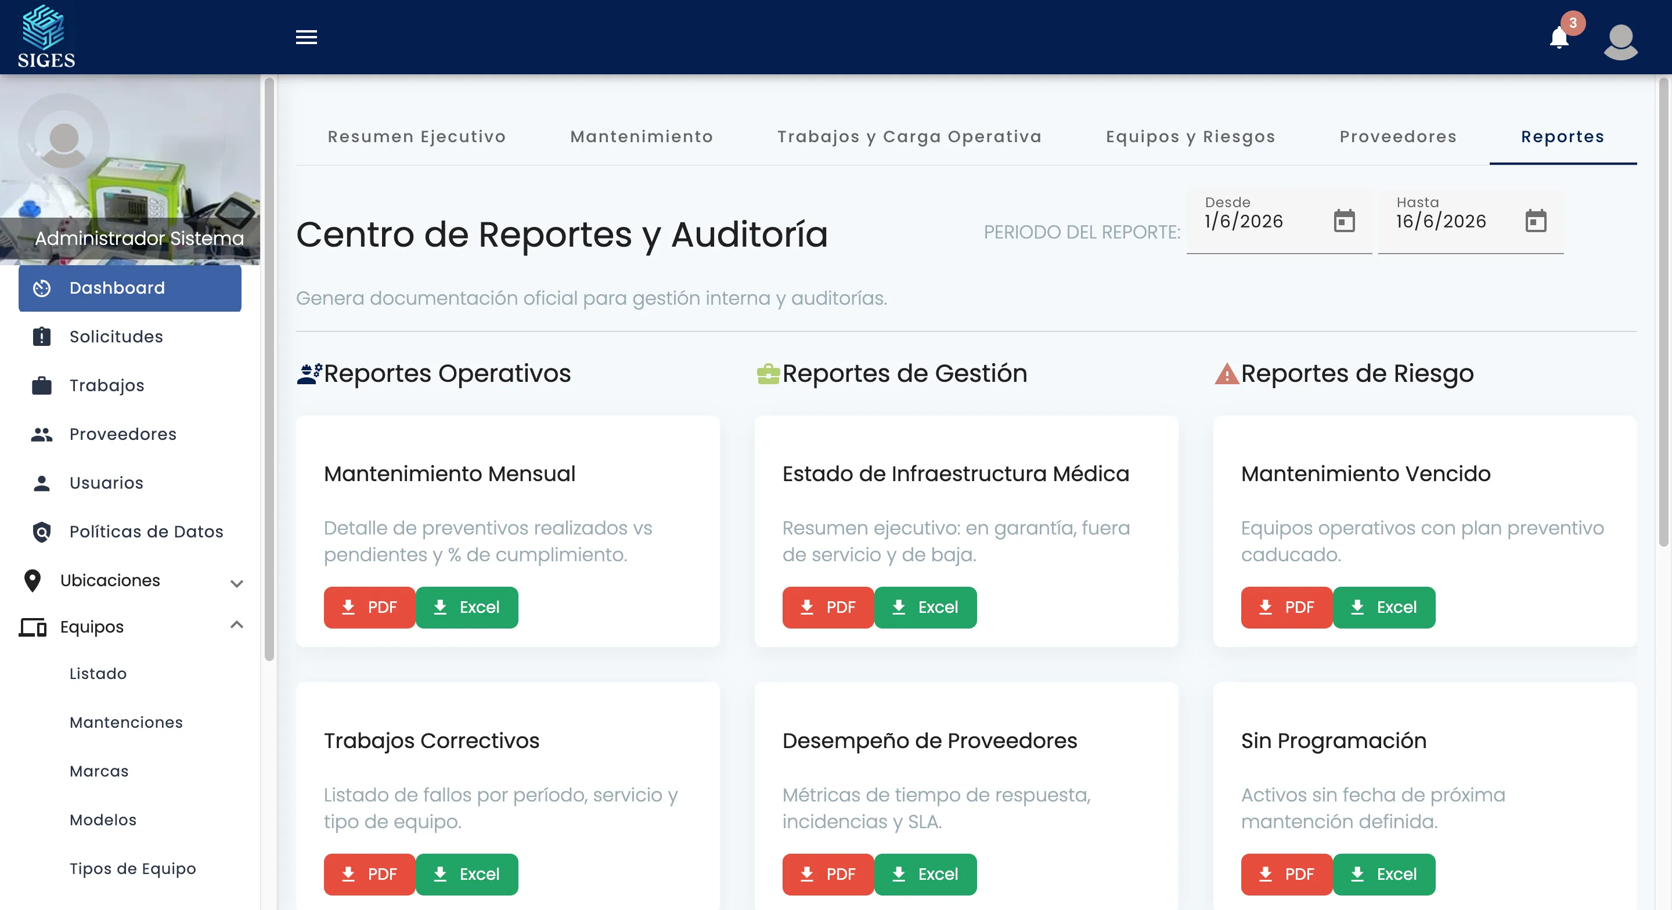The image size is (1672, 910).
Task: Switch to the Mantenimiento tab
Action: [x=642, y=136]
